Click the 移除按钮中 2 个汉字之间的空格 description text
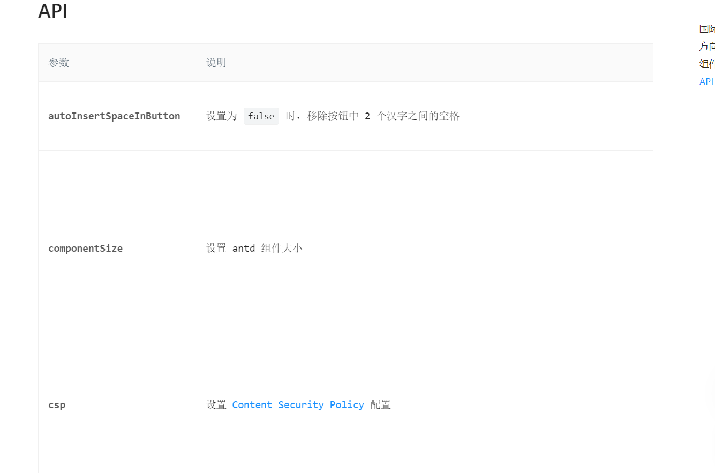This screenshot has width=715, height=473. (x=383, y=116)
